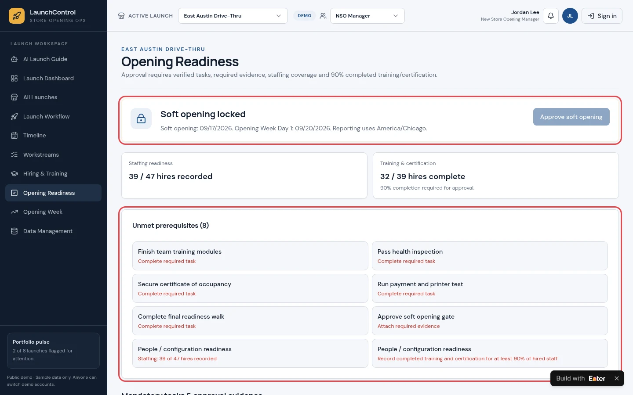This screenshot has width=633, height=395.
Task: Dismiss the Build with Eater badge
Action: 617,378
